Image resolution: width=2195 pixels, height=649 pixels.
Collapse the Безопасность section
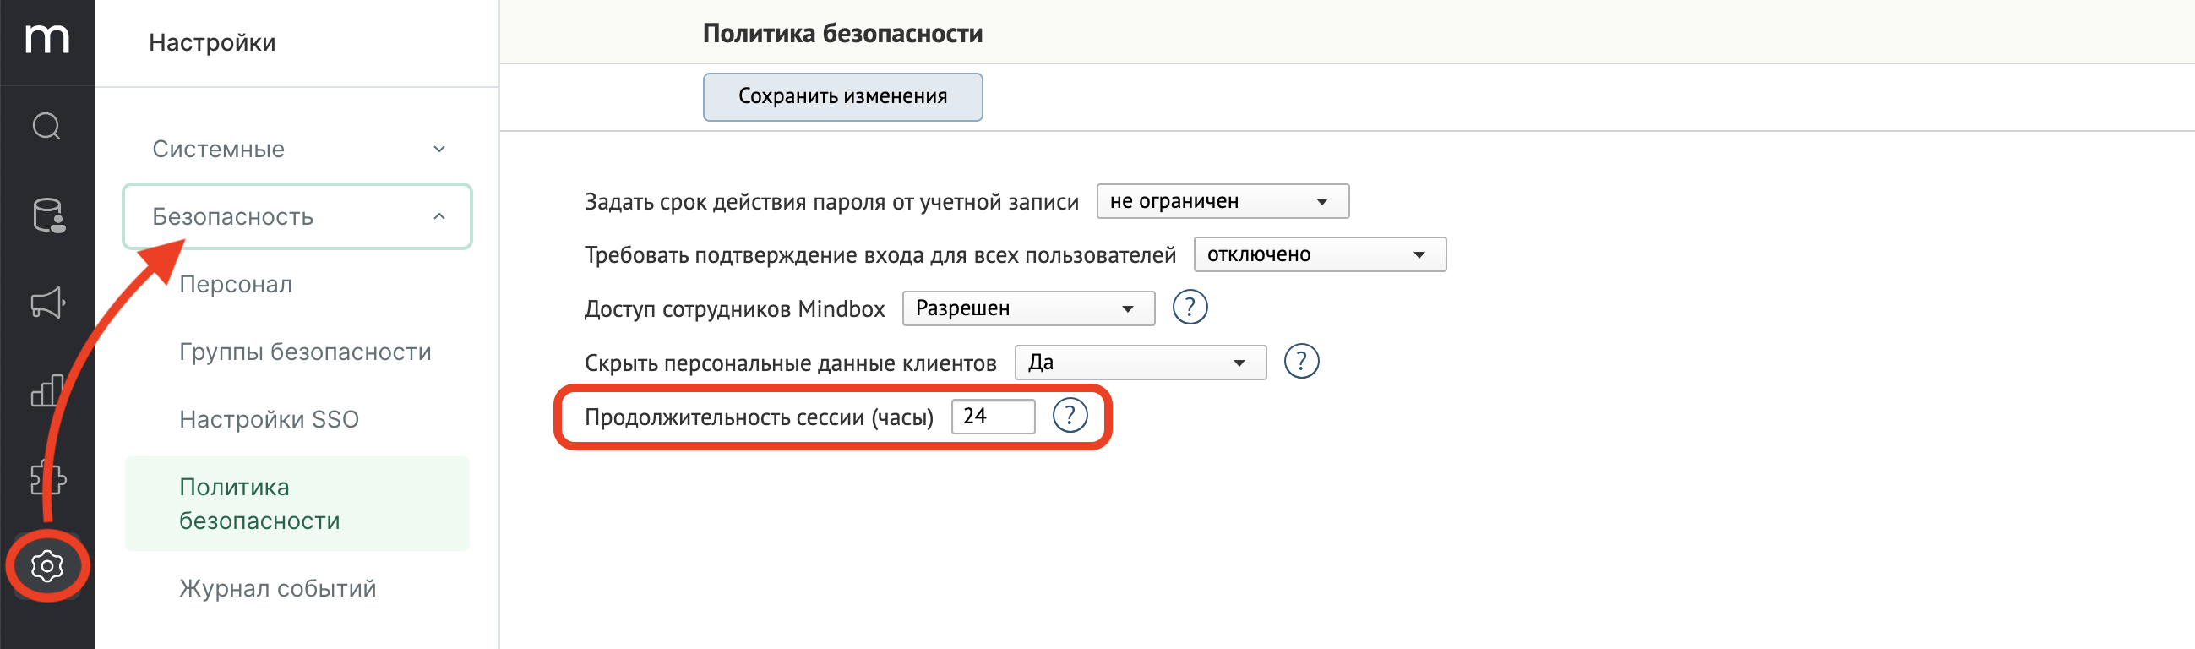(x=297, y=216)
